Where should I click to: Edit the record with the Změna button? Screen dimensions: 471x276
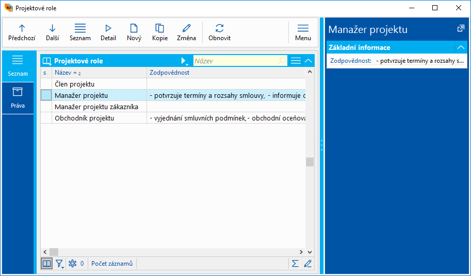[x=186, y=32]
